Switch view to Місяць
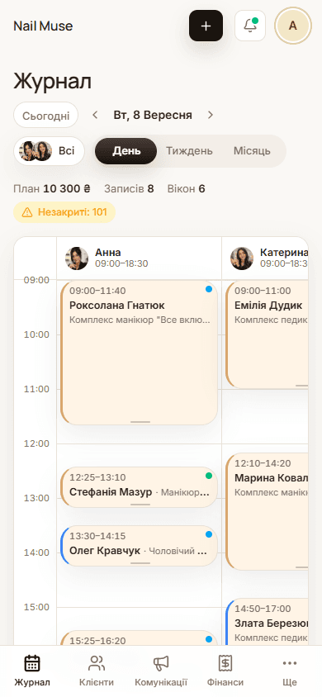322x697 pixels. tap(252, 151)
